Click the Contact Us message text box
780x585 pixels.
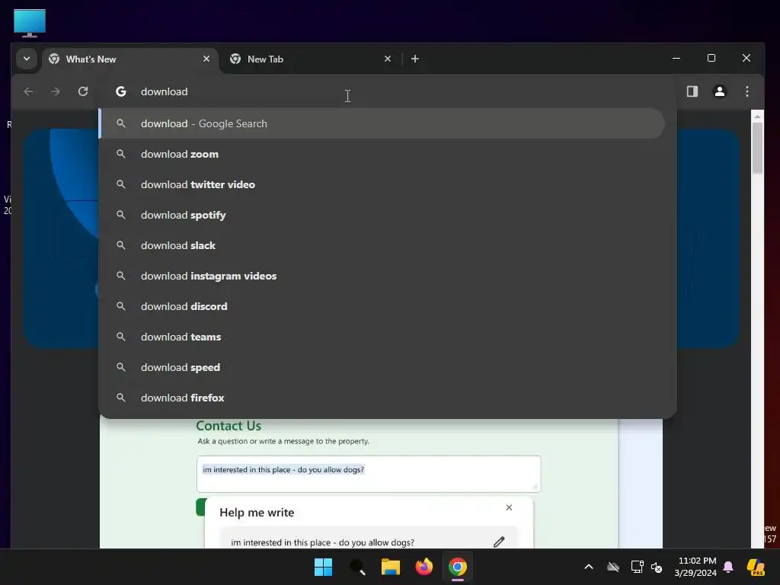(x=369, y=474)
